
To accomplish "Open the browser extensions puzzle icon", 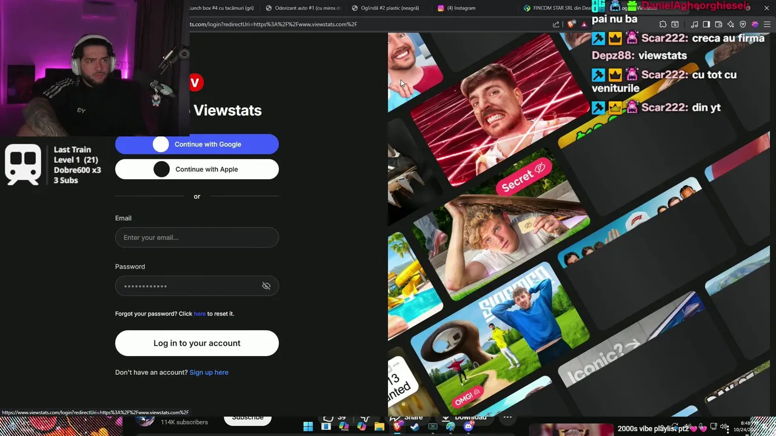I will 663,24.
